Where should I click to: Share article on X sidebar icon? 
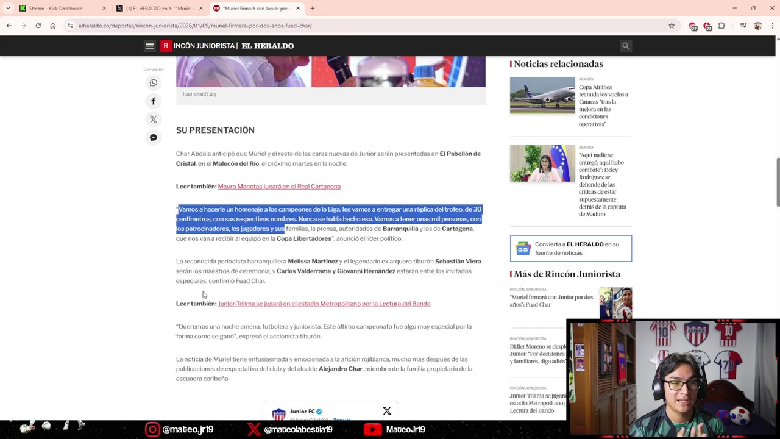(154, 120)
